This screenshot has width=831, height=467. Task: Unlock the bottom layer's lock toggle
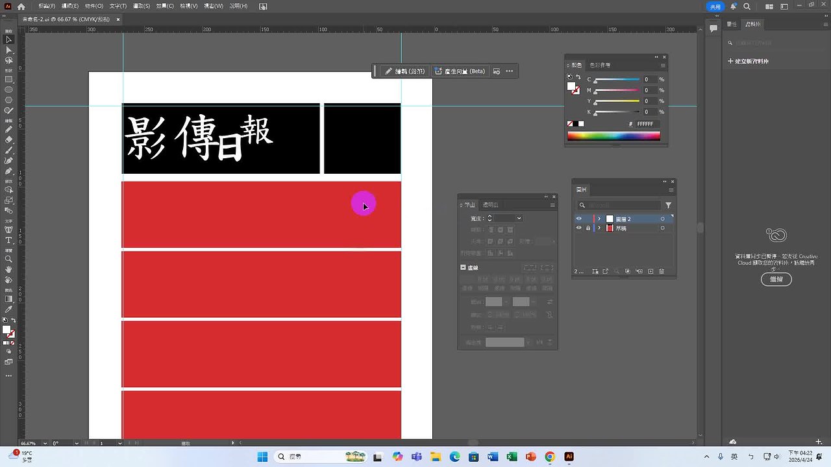tap(588, 228)
